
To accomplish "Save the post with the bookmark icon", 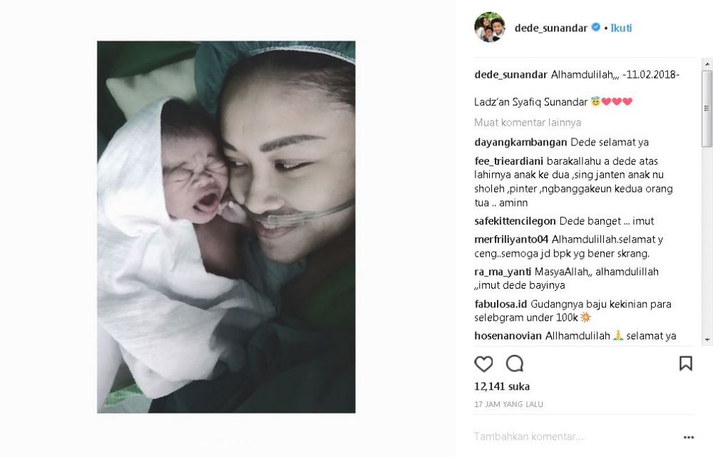I will [x=686, y=364].
